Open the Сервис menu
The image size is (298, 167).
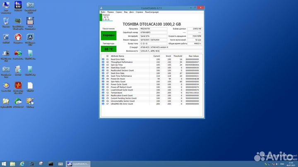pos(119,12)
